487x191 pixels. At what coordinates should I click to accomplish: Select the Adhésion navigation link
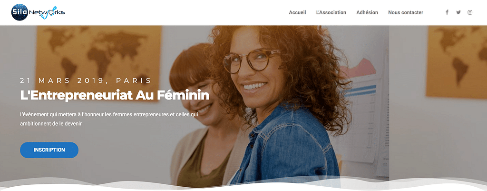click(x=367, y=12)
